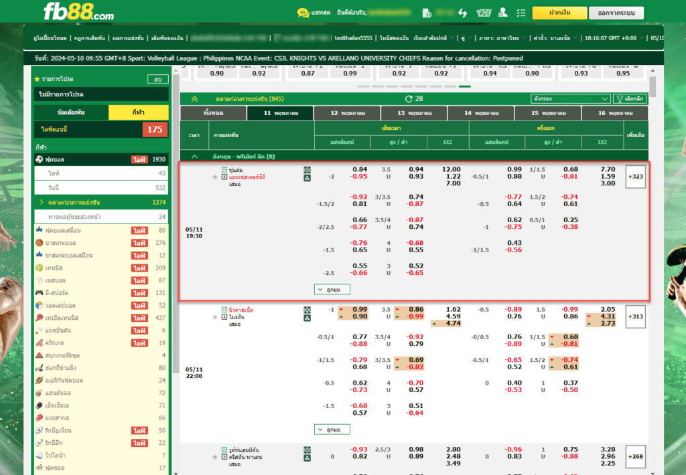Open the checklist icon in header
This screenshot has width=686, height=475.
(521, 13)
